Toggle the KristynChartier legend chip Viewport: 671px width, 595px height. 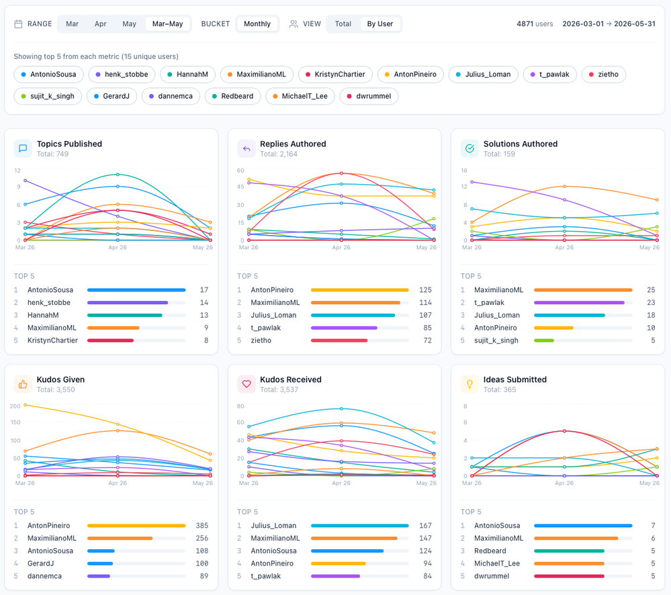pos(336,75)
